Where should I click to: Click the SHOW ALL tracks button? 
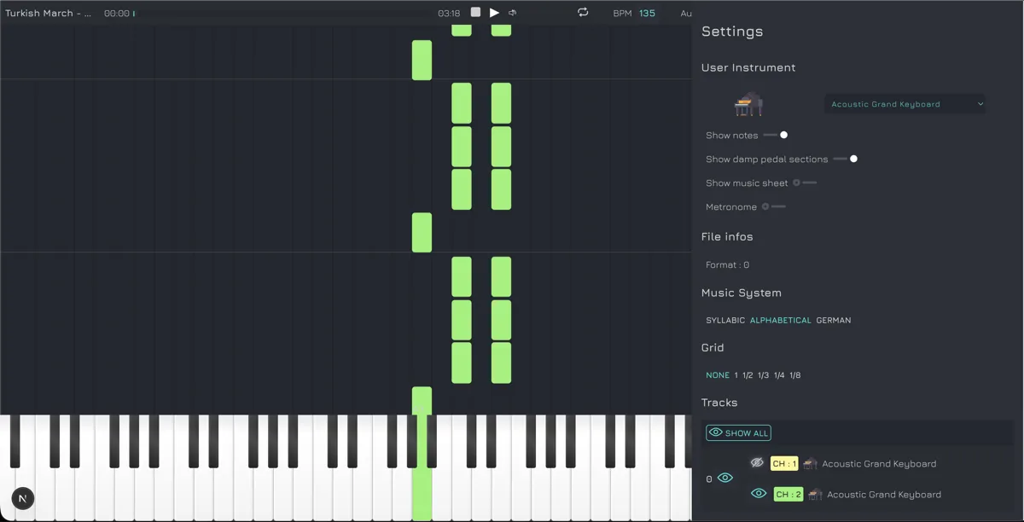tap(739, 433)
